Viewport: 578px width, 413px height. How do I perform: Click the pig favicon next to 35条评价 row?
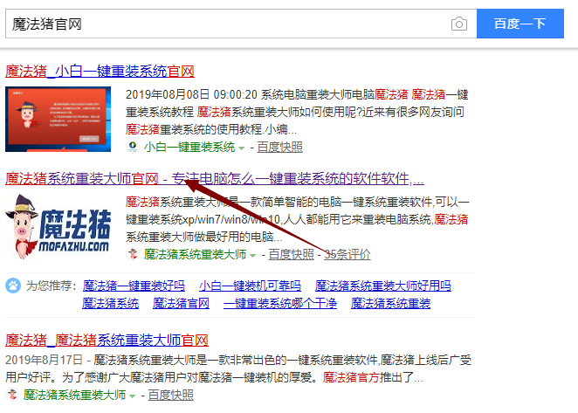(x=133, y=254)
